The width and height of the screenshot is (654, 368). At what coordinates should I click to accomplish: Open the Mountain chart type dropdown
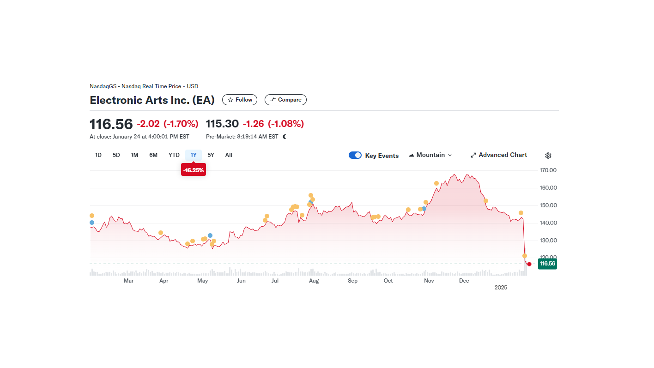(430, 155)
